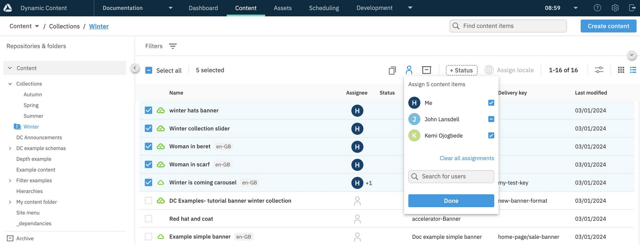Open the settings gear icon
This screenshot has height=245, width=640.
[615, 8]
